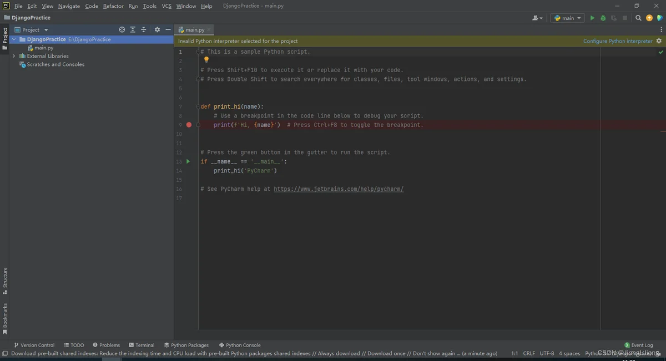Open the Refactor menu
The image size is (666, 361).
113,6
